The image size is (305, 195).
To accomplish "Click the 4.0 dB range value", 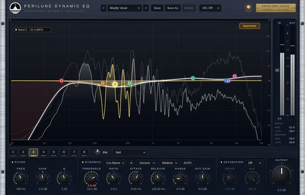I will click(x=180, y=189).
